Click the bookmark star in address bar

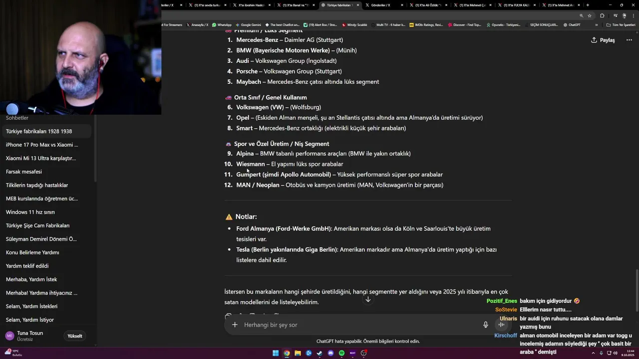(x=589, y=15)
